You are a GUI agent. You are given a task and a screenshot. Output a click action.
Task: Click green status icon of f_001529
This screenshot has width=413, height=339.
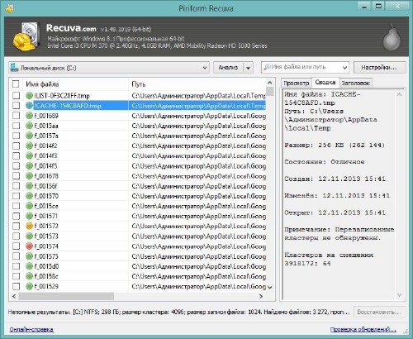pyautogui.click(x=29, y=286)
